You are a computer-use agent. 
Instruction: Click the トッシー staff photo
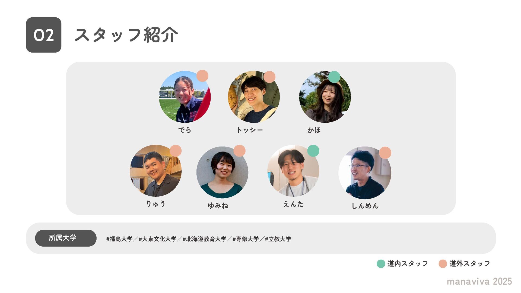click(254, 97)
